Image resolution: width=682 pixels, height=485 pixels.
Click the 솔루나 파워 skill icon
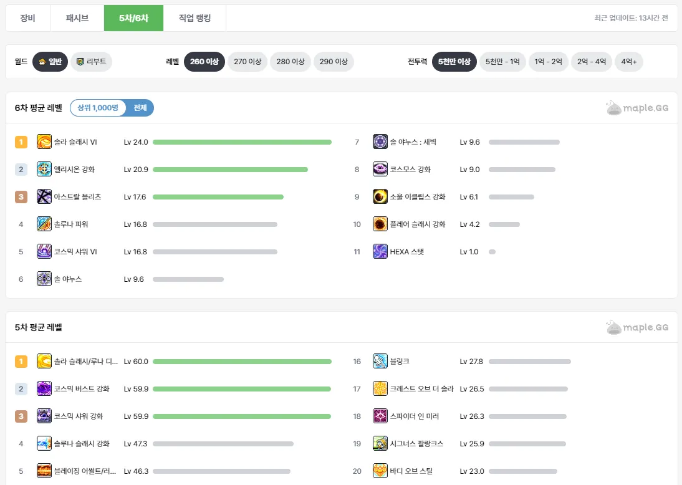point(44,224)
